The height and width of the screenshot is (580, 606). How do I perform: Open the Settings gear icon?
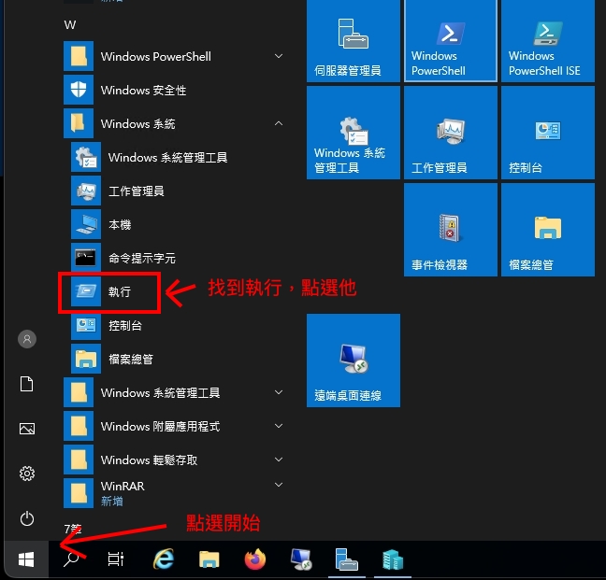tap(27, 474)
